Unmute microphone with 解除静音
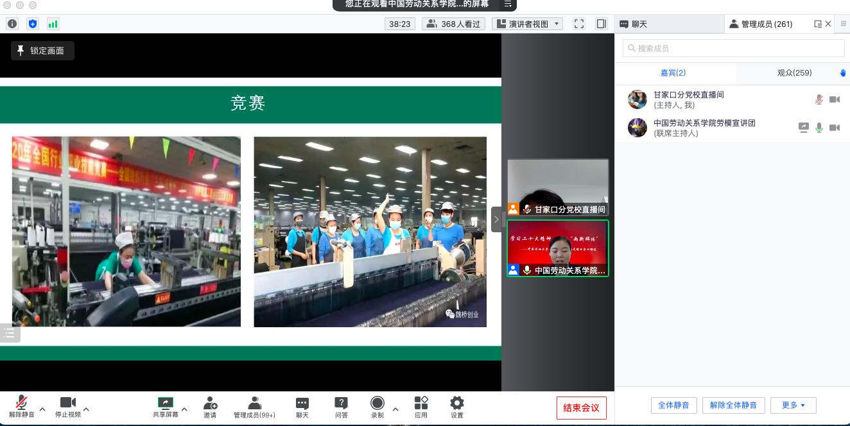 pos(21,407)
